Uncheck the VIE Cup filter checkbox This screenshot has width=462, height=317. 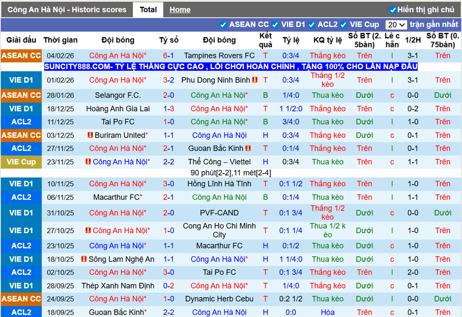tap(343, 25)
